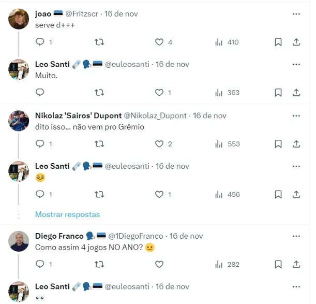The image size is (316, 304).
Task: Open more options on Nikolaz Dupont's tweet
Action: [296, 115]
